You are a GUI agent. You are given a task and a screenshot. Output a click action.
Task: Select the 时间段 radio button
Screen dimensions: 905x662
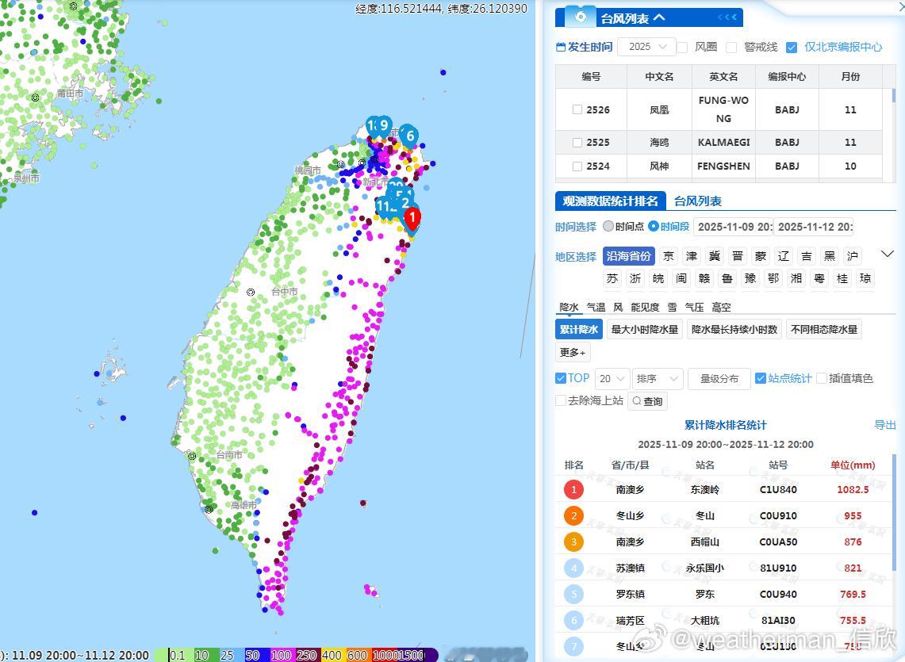654,226
